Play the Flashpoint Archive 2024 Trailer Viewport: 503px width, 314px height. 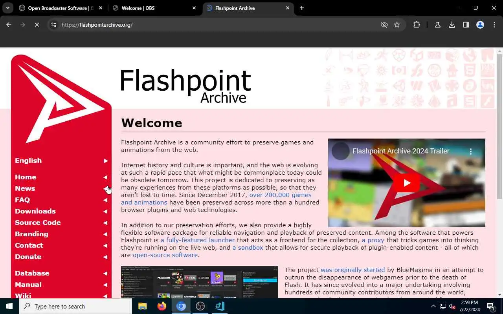pos(407,183)
